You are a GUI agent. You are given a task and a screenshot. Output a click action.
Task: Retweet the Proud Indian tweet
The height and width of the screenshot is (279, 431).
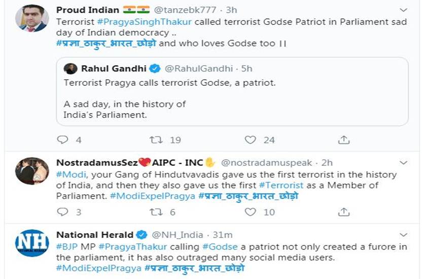155,139
